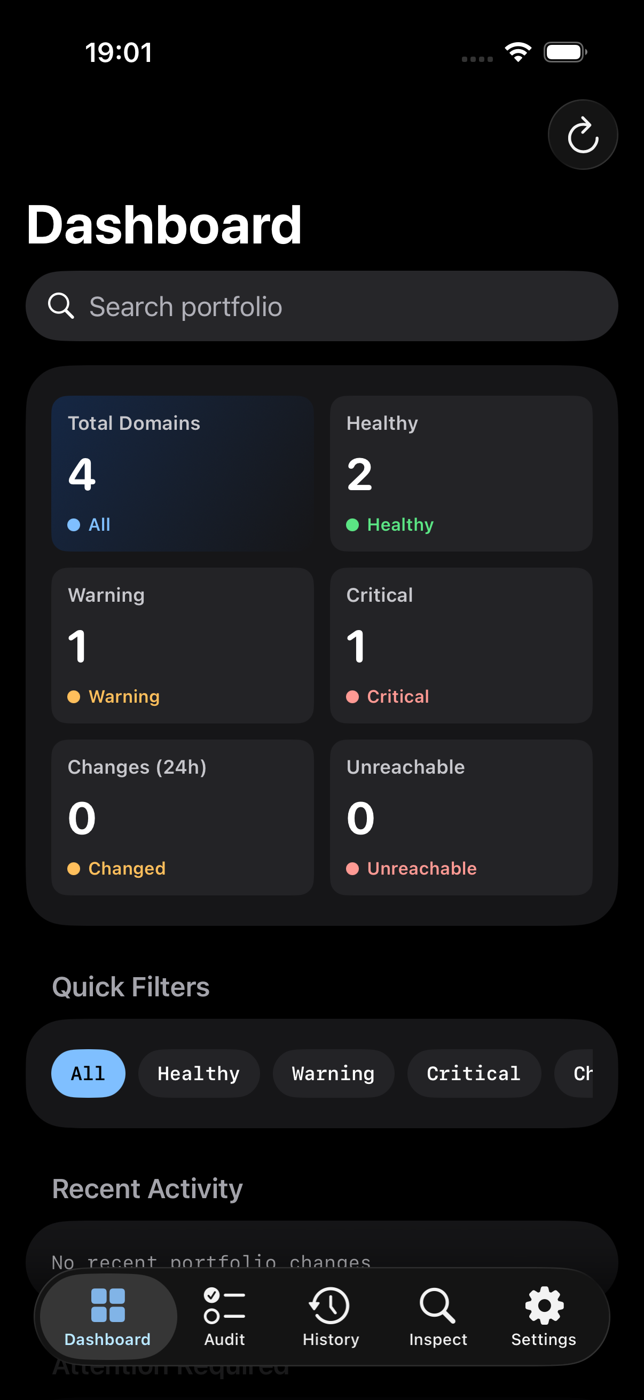
Task: Tap the refresh icon button
Action: click(x=583, y=135)
